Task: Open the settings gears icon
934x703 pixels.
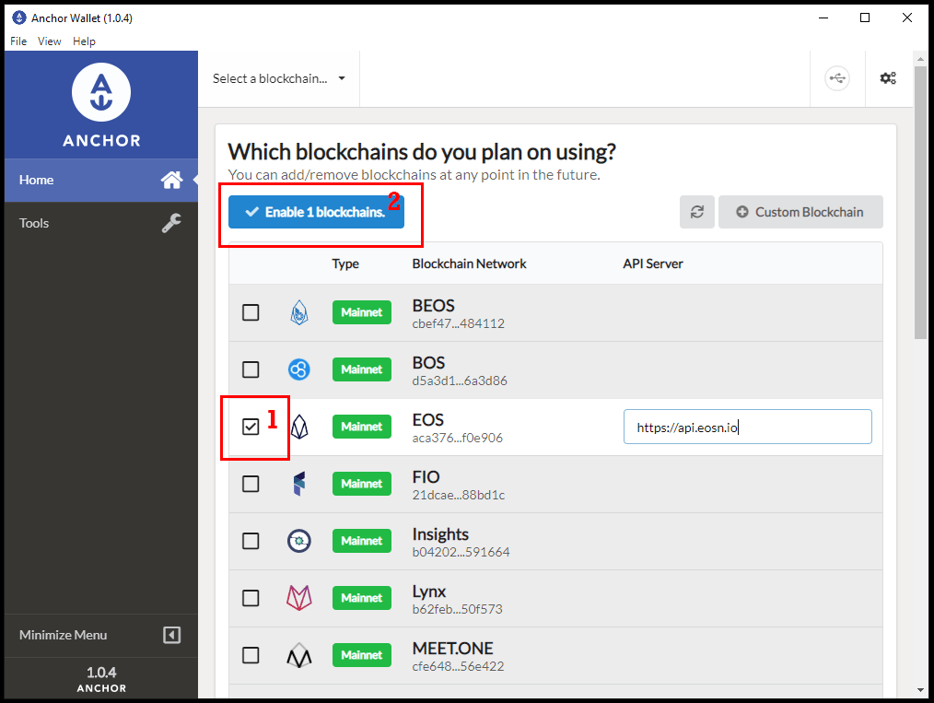Action: pyautogui.click(x=888, y=78)
